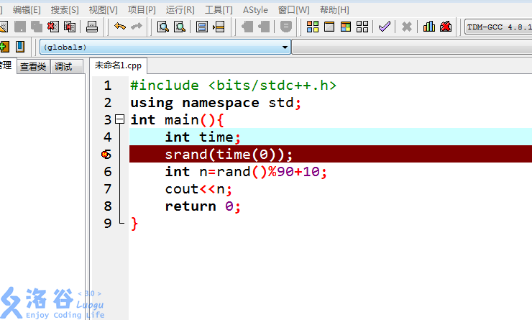
Task: Click the Print toolbar icon
Action: tap(92, 27)
